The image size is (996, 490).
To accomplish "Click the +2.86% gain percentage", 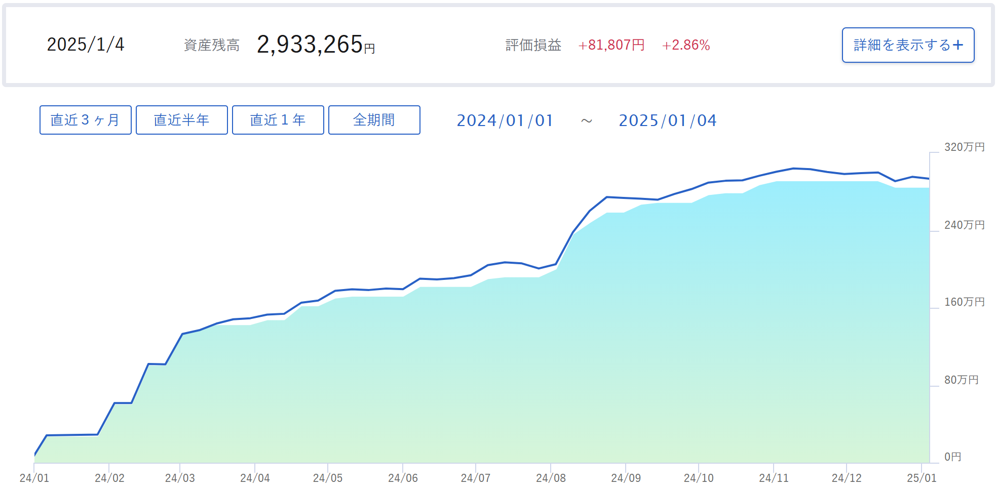I will [x=686, y=45].
